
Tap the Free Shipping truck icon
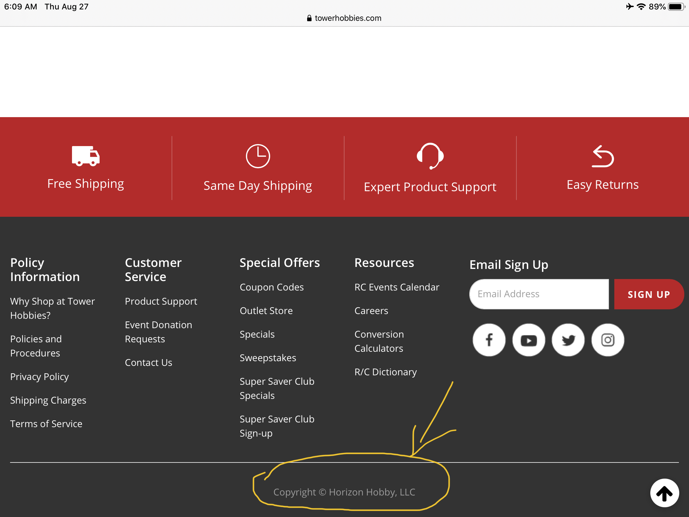click(x=85, y=156)
